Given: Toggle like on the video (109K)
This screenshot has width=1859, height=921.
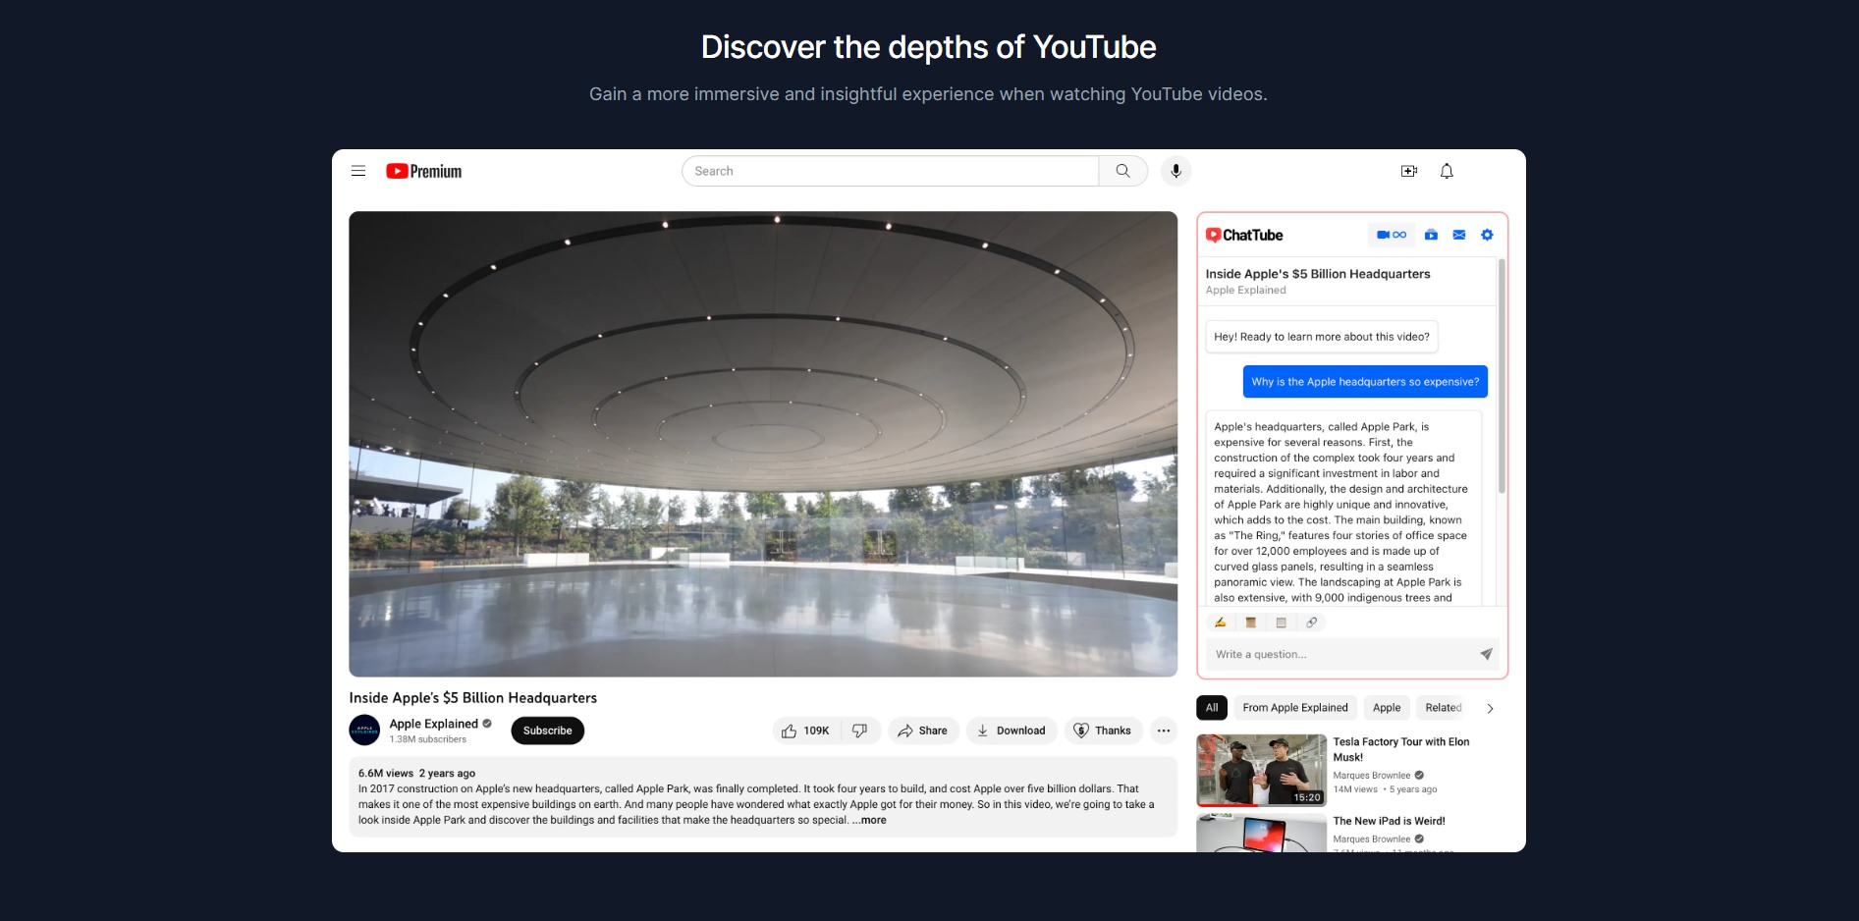Looking at the screenshot, I should click(805, 731).
